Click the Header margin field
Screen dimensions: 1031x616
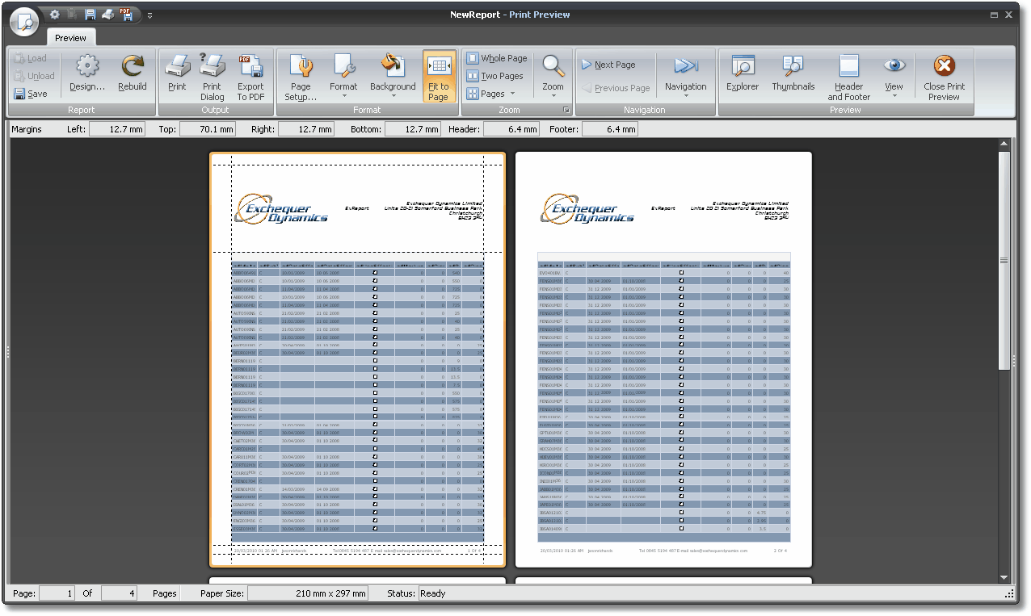(512, 129)
